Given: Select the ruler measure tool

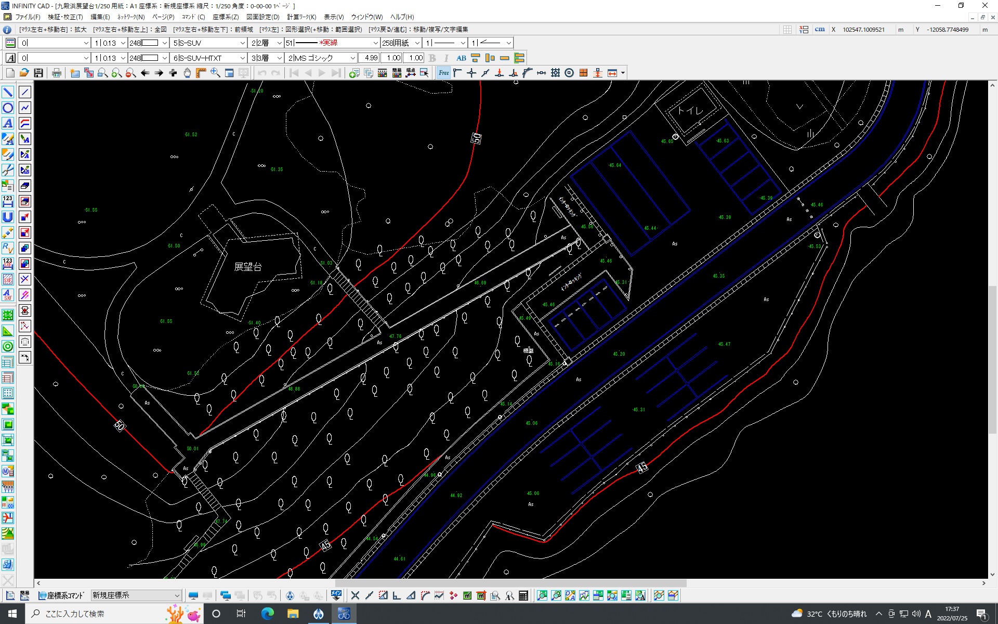Looking at the screenshot, I should (x=201, y=73).
